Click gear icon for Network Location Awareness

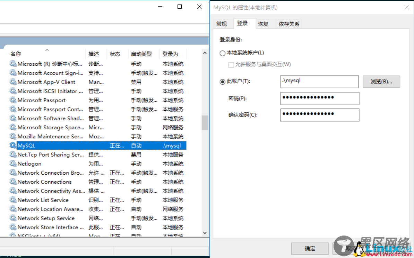pos(13,209)
